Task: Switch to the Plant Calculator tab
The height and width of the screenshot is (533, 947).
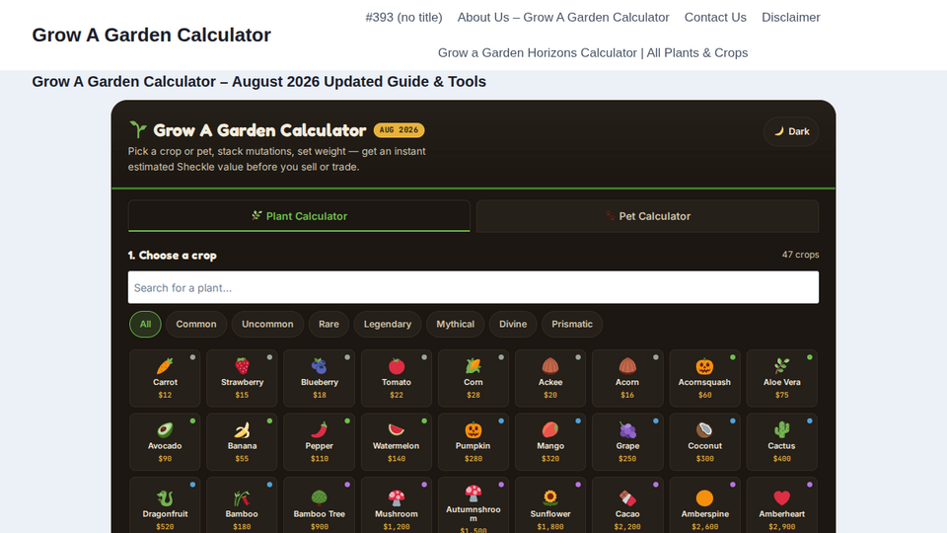Action: pyautogui.click(x=299, y=216)
